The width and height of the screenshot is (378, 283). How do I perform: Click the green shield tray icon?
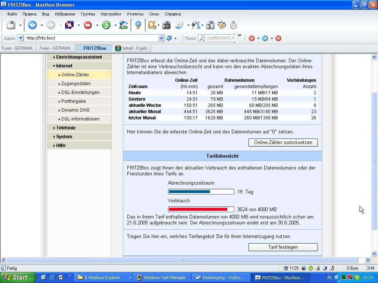(x=357, y=277)
